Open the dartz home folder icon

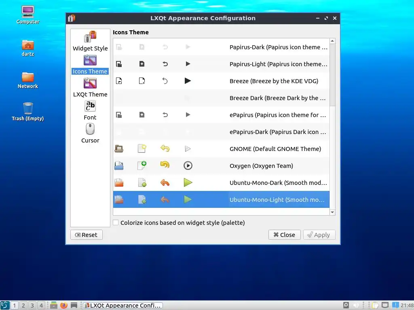tap(28, 48)
